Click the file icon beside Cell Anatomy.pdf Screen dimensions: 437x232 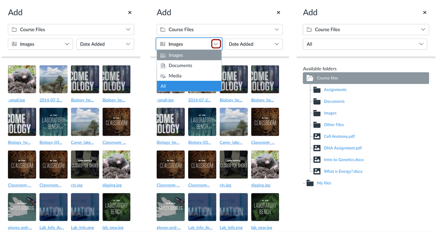tap(317, 137)
